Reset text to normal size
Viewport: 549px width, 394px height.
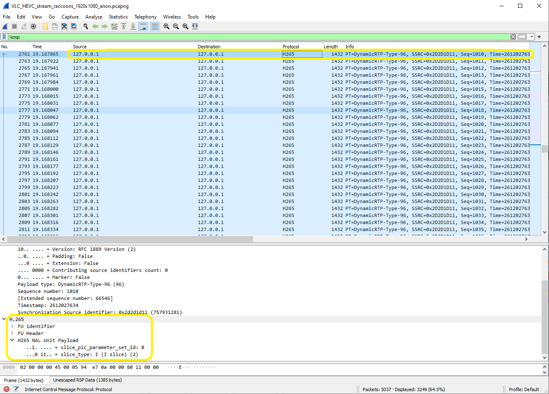185,26
